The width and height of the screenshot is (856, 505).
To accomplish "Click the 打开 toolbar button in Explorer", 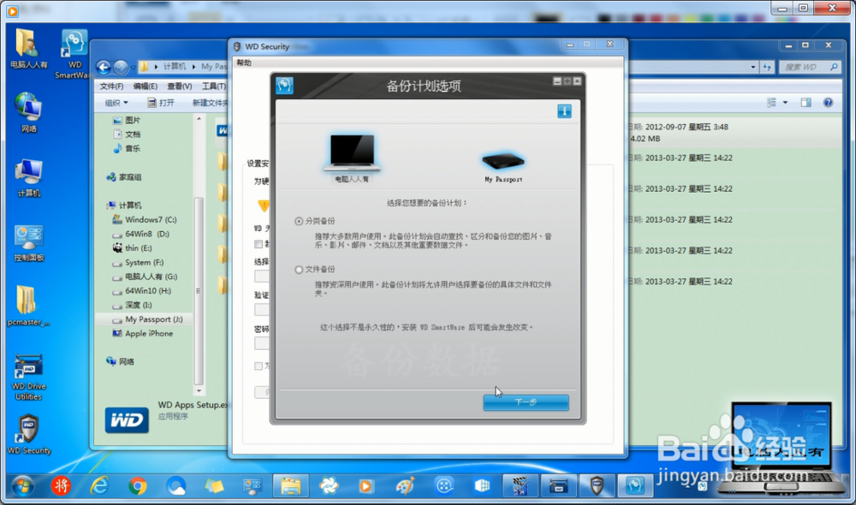I will (161, 103).
